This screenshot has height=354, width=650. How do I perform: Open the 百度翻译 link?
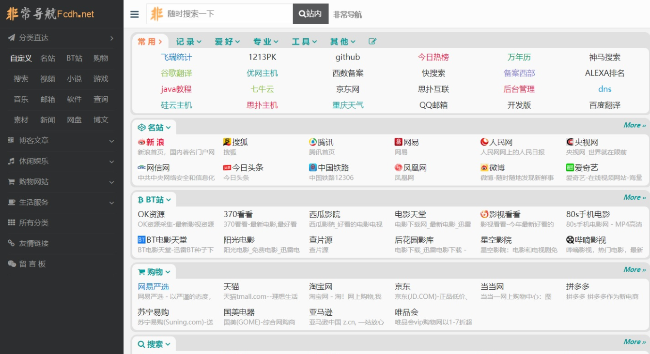pyautogui.click(x=605, y=105)
